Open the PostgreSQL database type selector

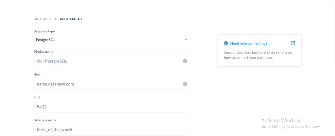tap(112, 40)
